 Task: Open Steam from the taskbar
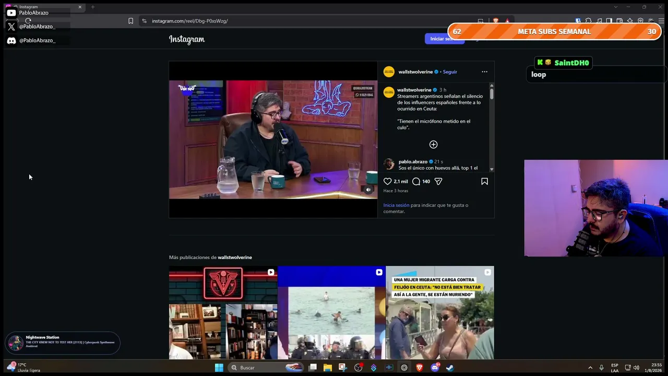450,368
